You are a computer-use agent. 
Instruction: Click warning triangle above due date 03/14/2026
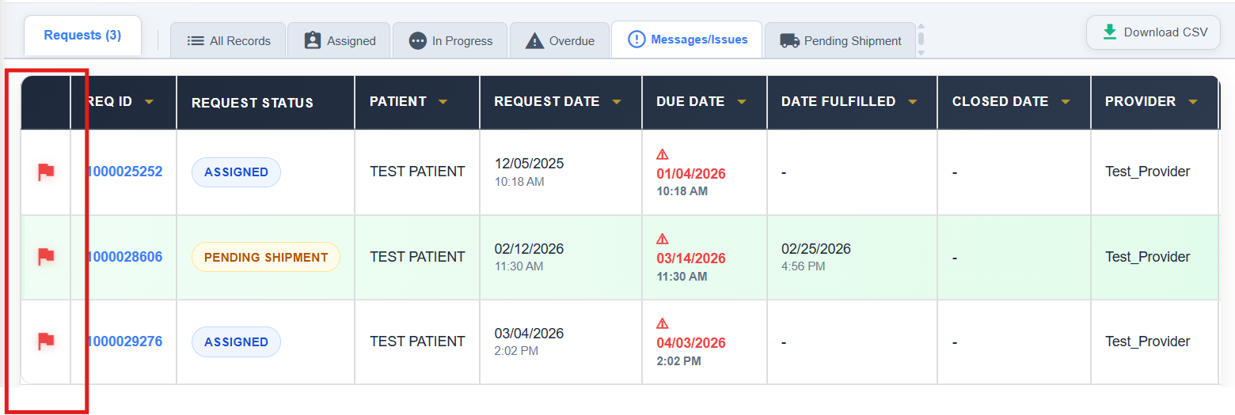663,239
